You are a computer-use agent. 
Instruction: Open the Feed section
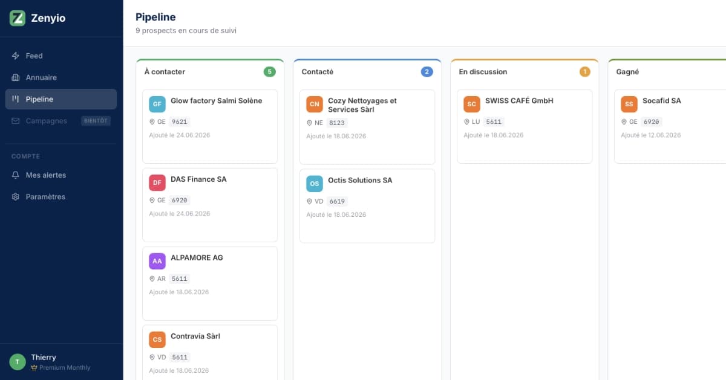[x=61, y=56]
